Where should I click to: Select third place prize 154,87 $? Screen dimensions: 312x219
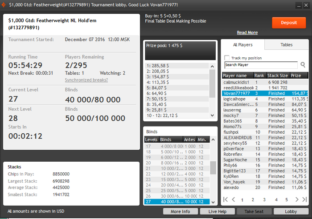177,77
